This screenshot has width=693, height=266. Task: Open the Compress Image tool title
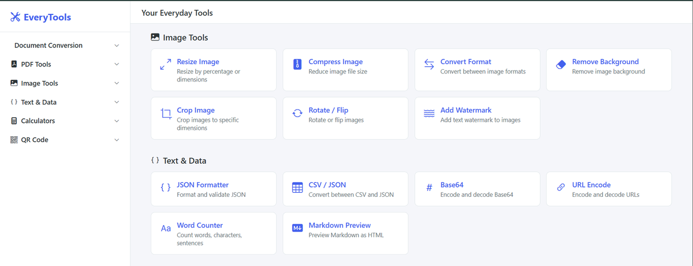[x=336, y=62]
